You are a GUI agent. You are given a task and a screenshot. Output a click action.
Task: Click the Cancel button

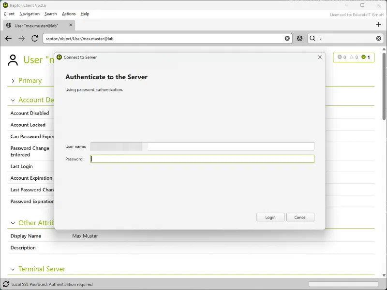[300, 217]
